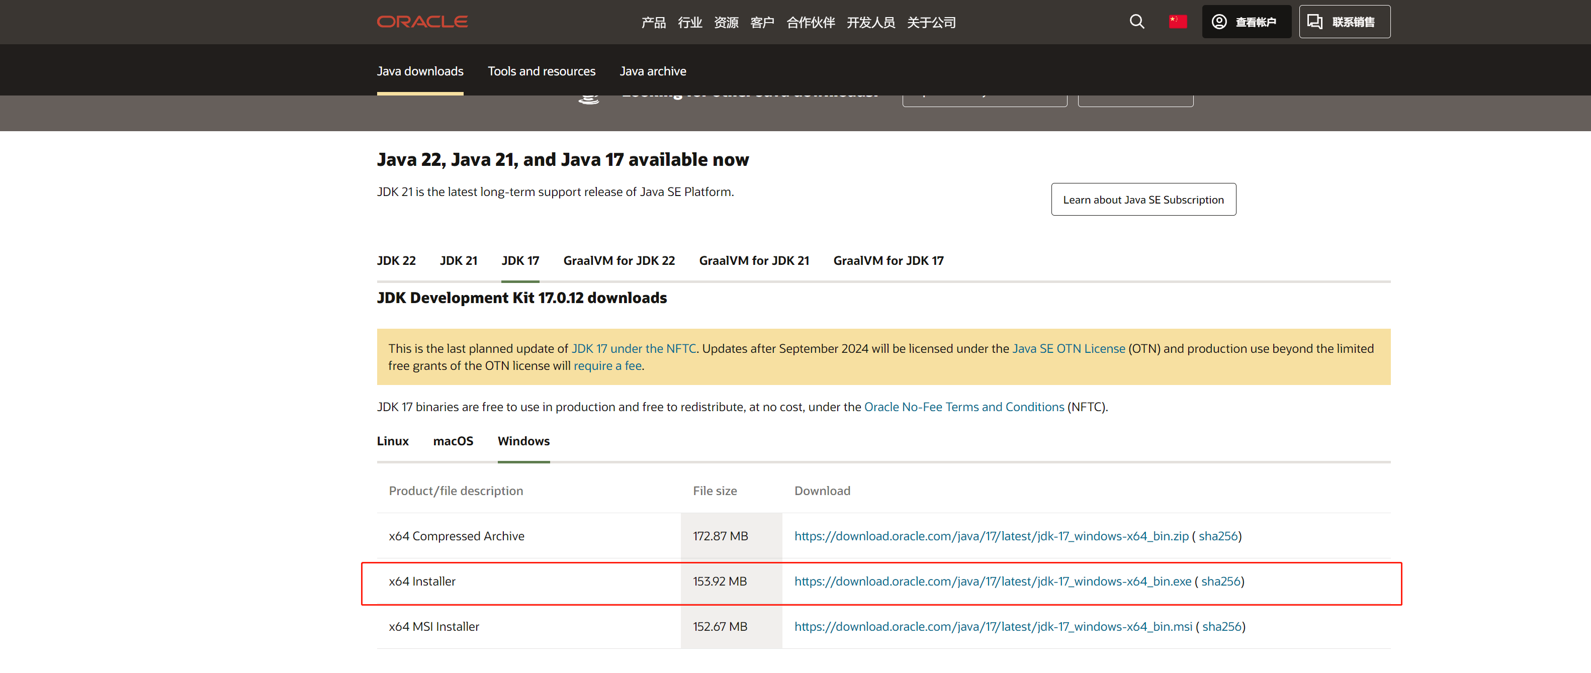Switch to the JDK 17 tab

pos(520,260)
